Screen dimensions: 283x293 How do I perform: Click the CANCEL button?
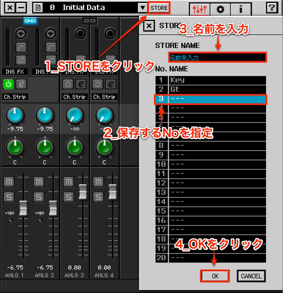click(251, 276)
